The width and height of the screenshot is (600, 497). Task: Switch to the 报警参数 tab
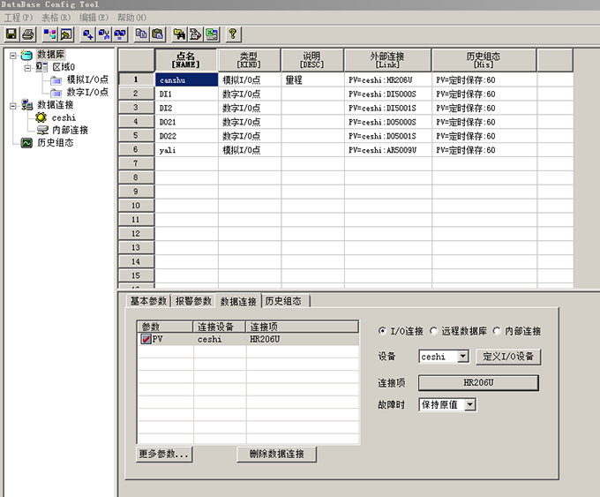point(193,301)
